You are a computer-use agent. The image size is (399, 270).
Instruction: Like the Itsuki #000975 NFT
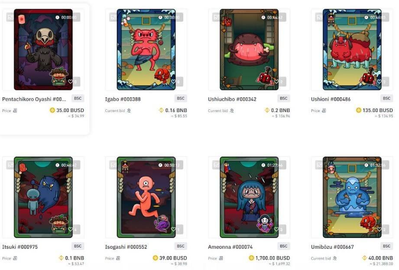pyautogui.click(x=70, y=229)
